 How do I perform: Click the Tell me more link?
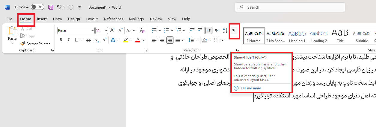coord(251,88)
